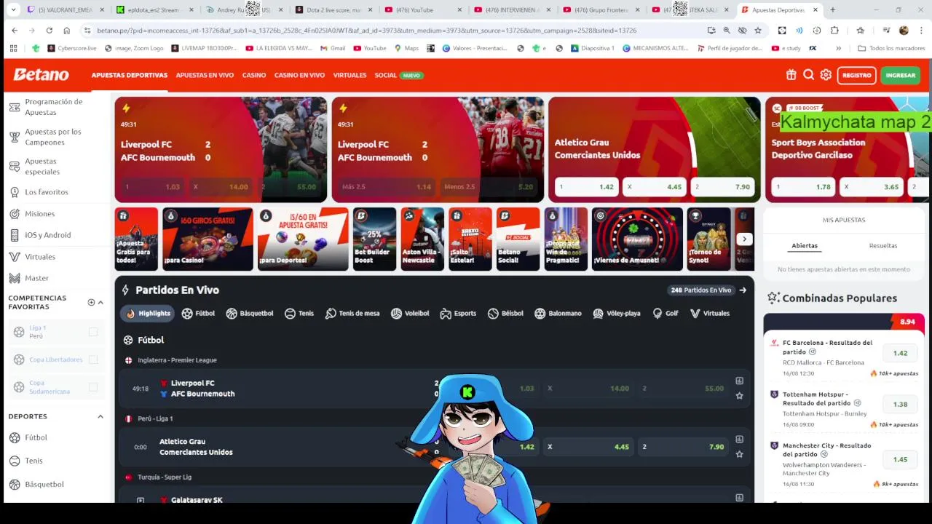The image size is (932, 524).
Task: Select the Básquetbol live filter tab
Action: [249, 314]
